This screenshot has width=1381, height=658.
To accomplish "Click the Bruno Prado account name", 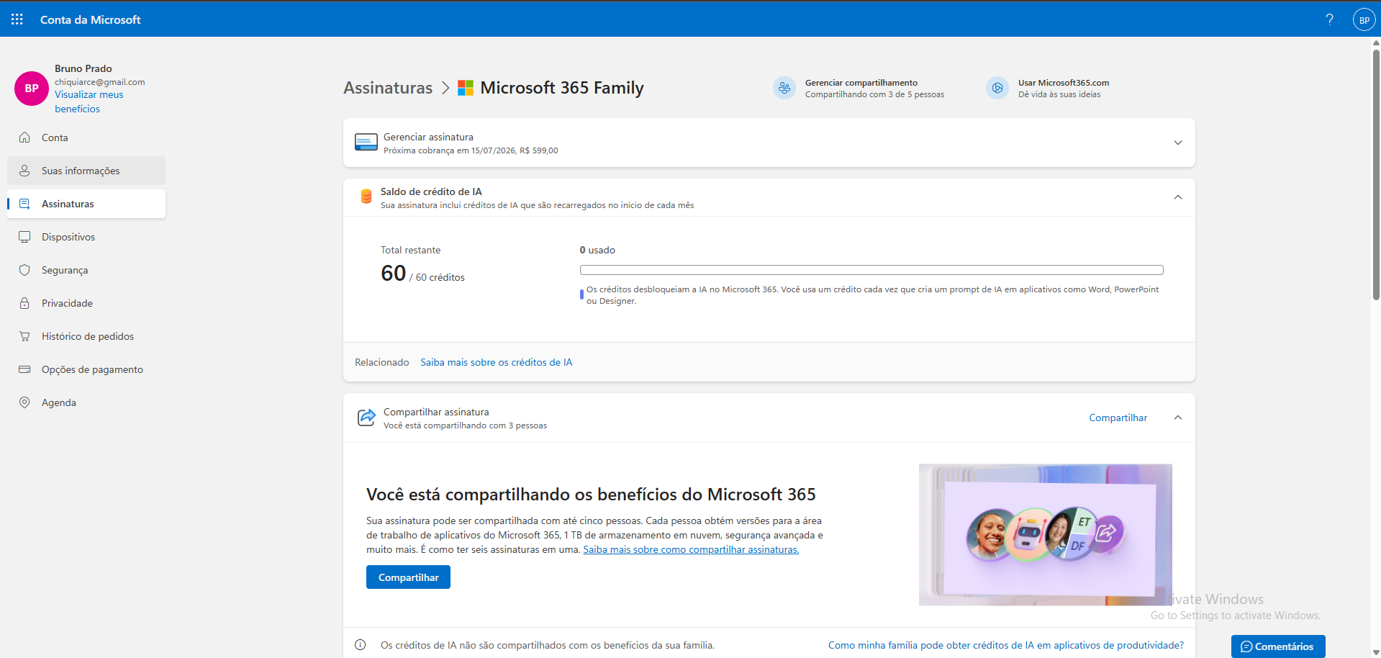I will pyautogui.click(x=83, y=68).
